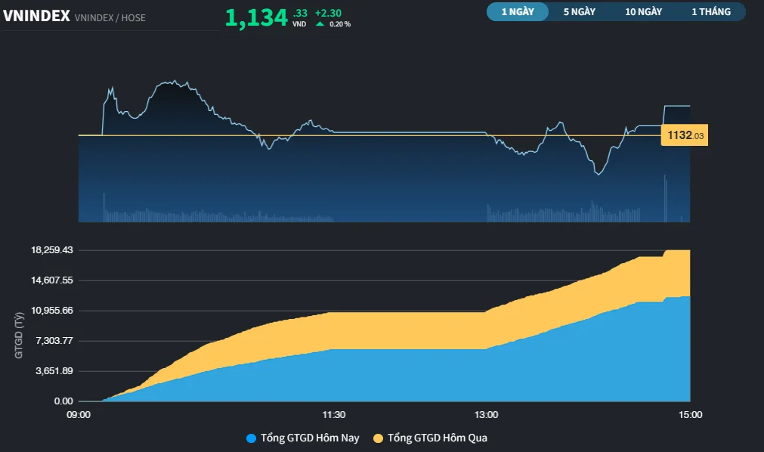This screenshot has height=452, width=764.
Task: Click the VNINDEX / HOSE subtitle
Action: click(110, 18)
